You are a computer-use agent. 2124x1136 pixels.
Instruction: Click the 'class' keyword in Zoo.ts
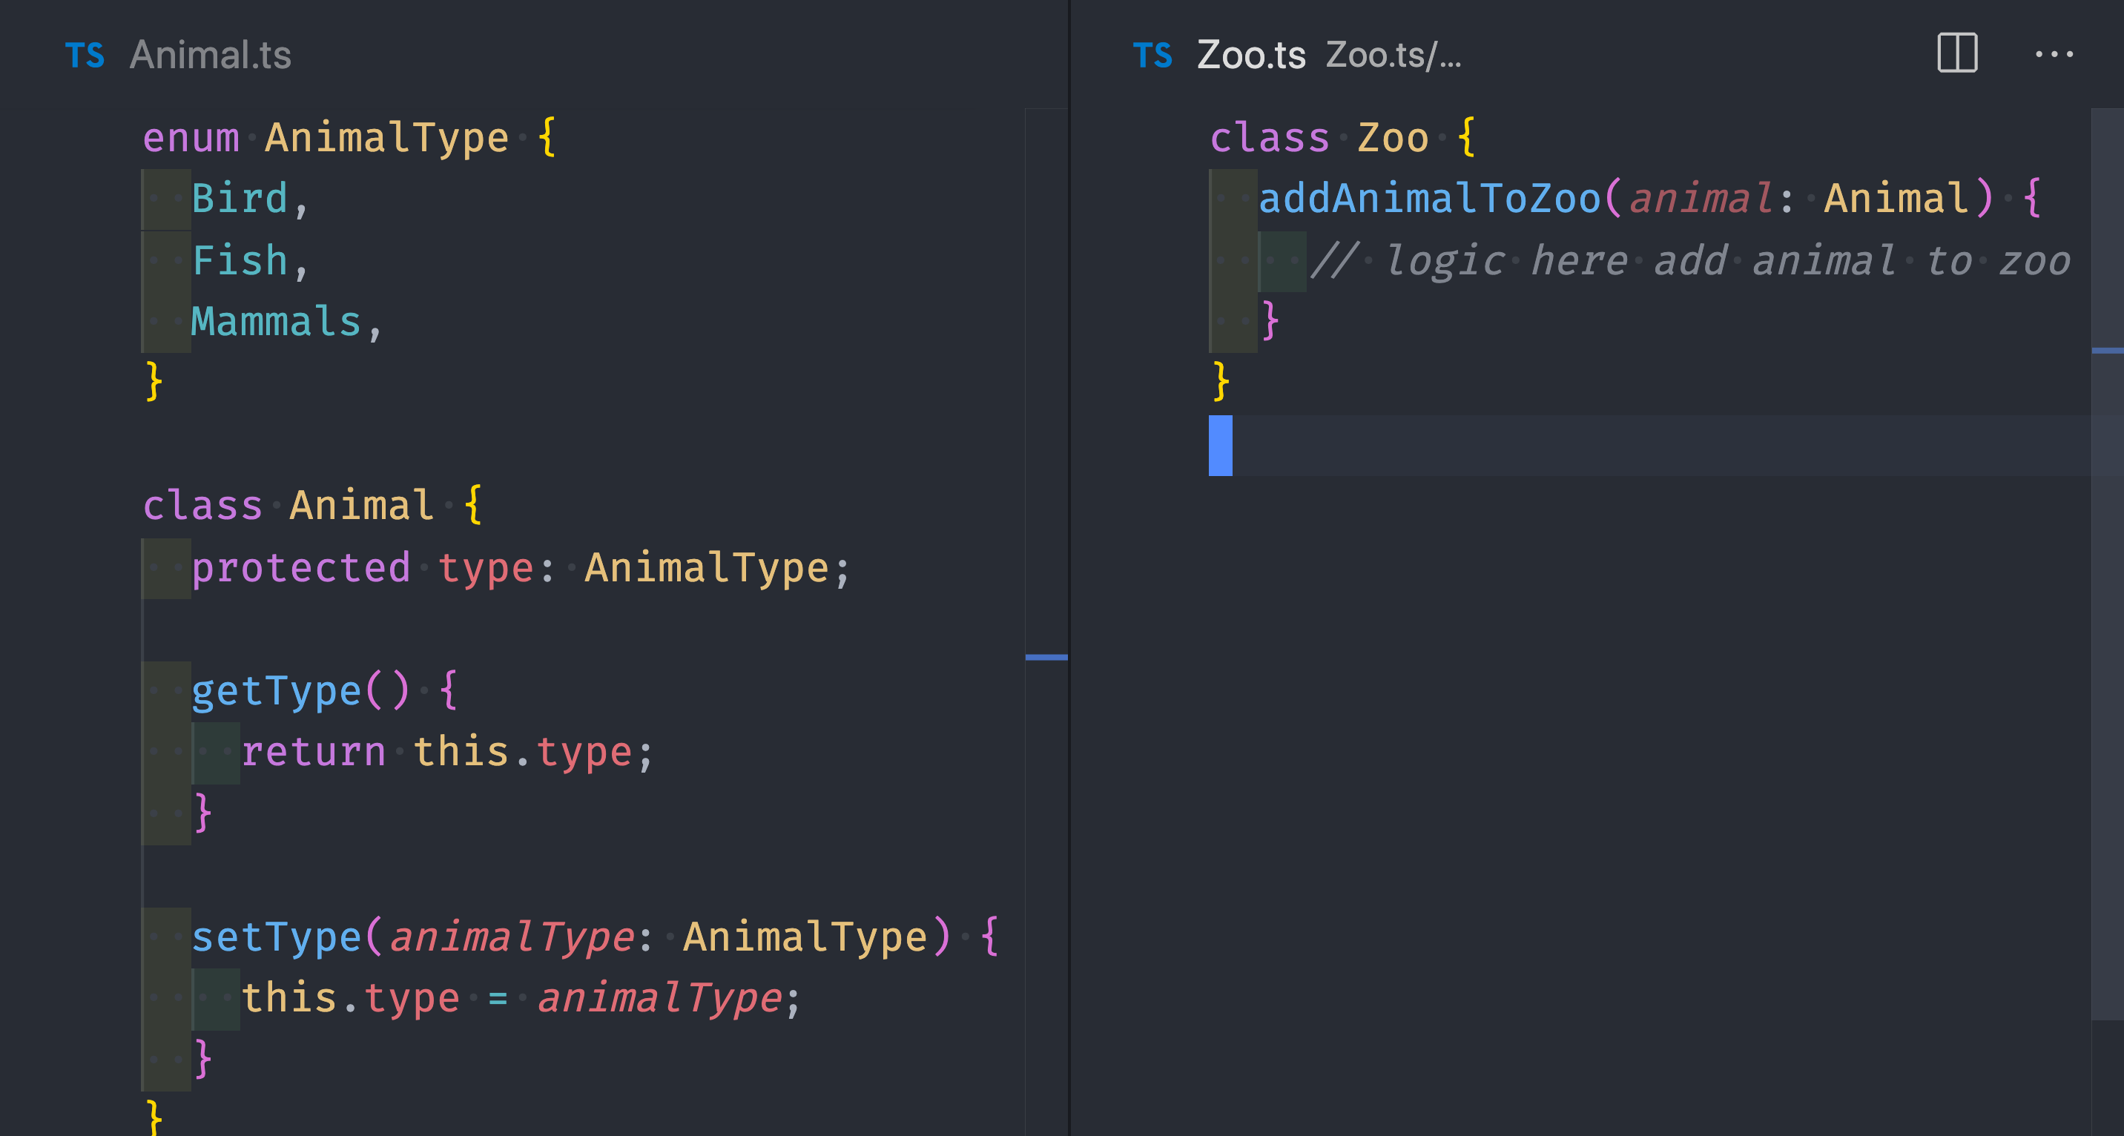coord(1270,138)
